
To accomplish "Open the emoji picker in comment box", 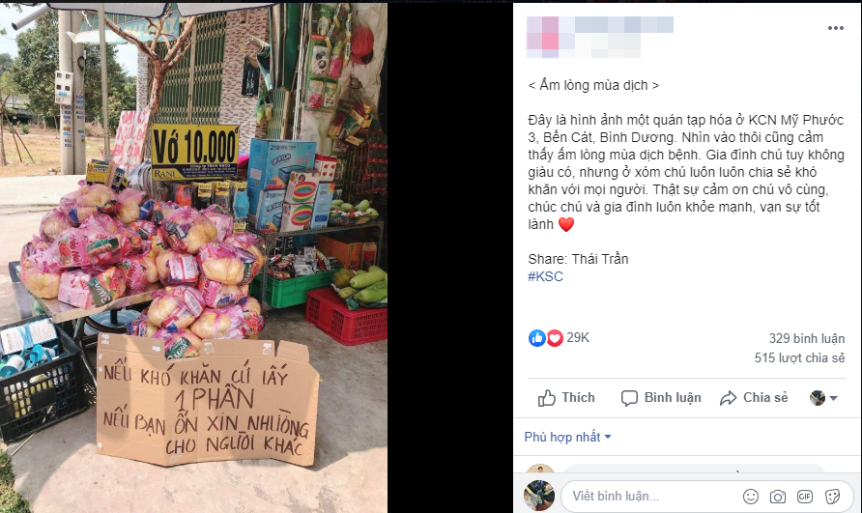I will tap(751, 497).
